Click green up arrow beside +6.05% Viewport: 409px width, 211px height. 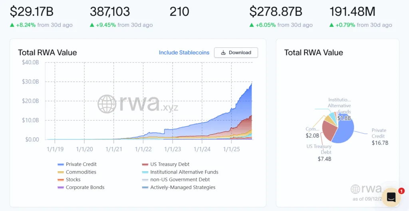pos(252,25)
